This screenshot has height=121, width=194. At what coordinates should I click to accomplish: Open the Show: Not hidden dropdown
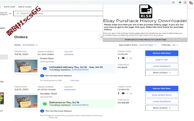click(30, 45)
